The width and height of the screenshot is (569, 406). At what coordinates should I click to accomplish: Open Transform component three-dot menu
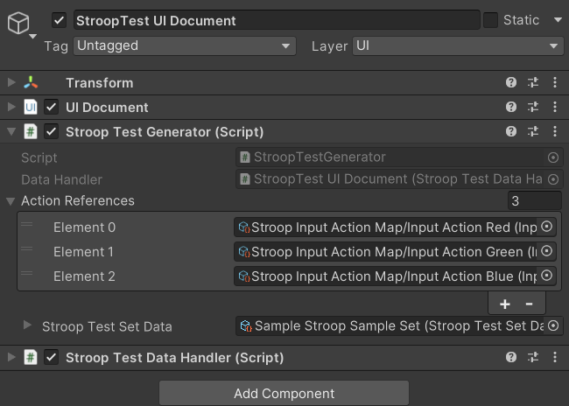tap(555, 83)
